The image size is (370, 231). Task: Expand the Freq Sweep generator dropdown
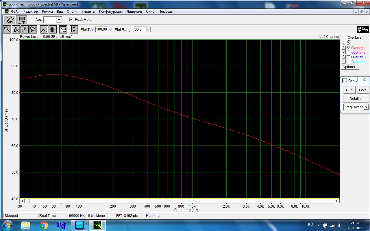[366, 107]
